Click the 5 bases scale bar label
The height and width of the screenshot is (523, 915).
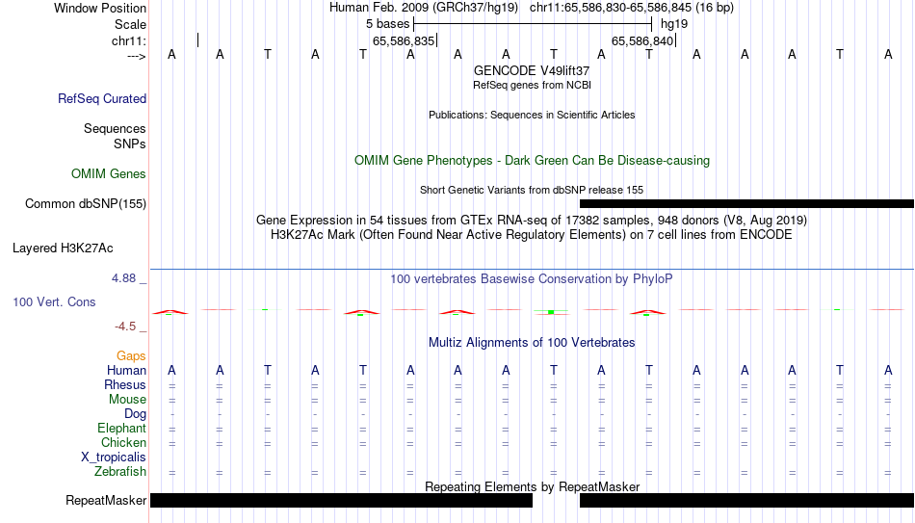pyautogui.click(x=387, y=24)
